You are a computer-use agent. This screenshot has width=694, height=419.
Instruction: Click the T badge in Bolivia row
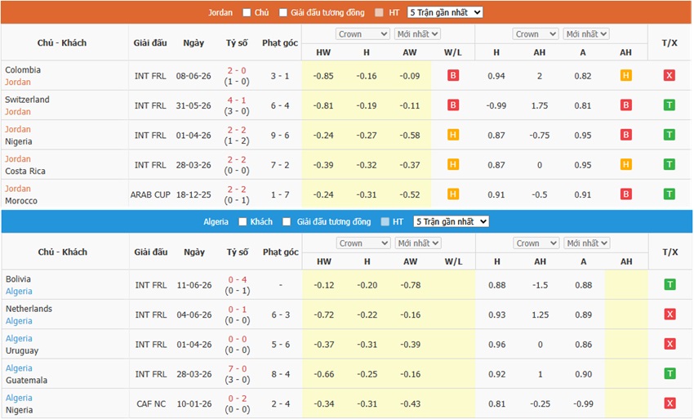coord(670,284)
